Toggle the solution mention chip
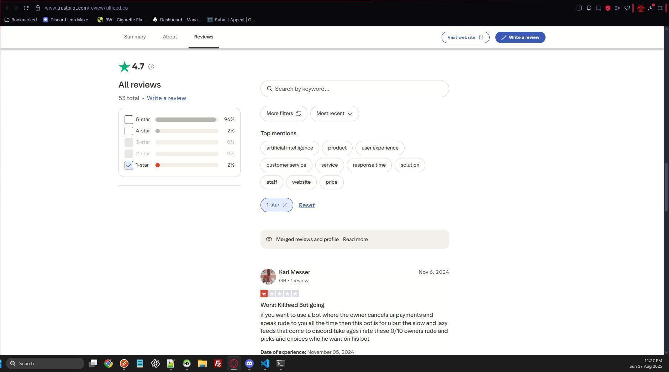Screen dimensions: 669x372 (410, 165)
